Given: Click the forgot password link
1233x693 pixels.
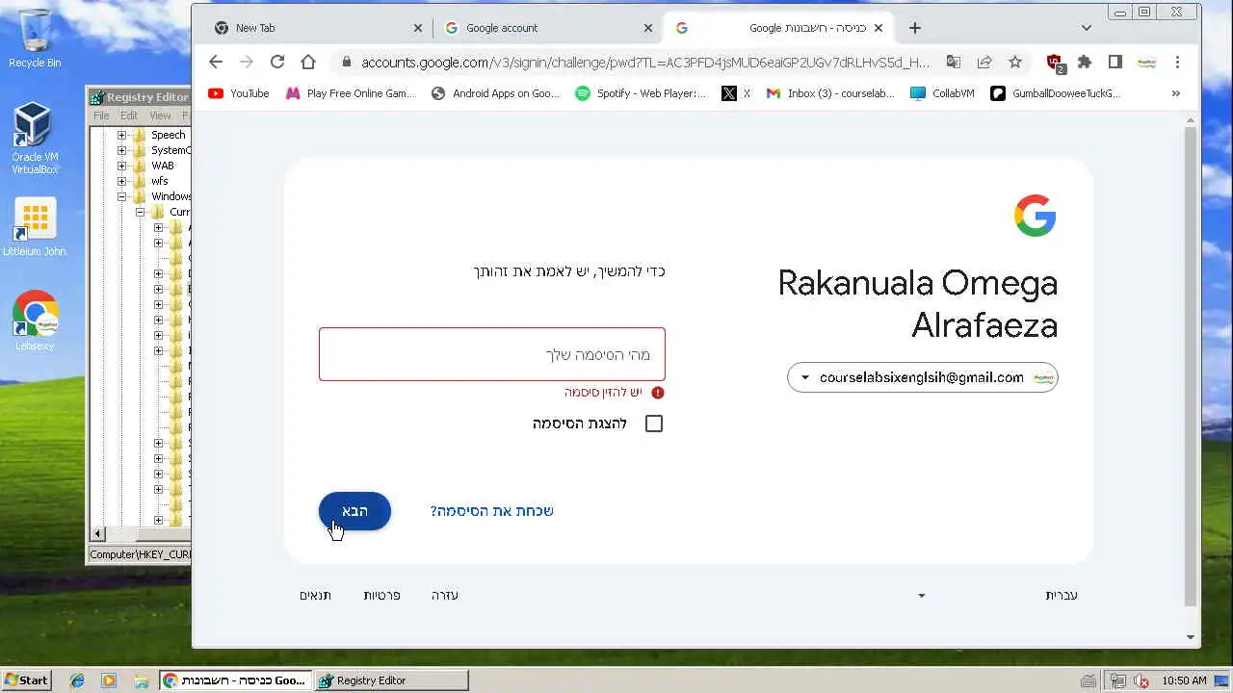Looking at the screenshot, I should coord(491,511).
